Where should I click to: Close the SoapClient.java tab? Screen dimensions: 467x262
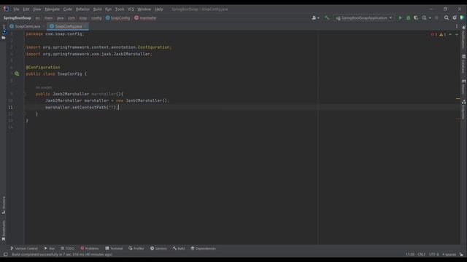click(x=44, y=26)
